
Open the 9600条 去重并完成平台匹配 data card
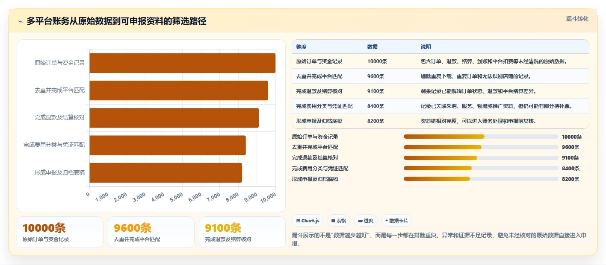click(151, 232)
